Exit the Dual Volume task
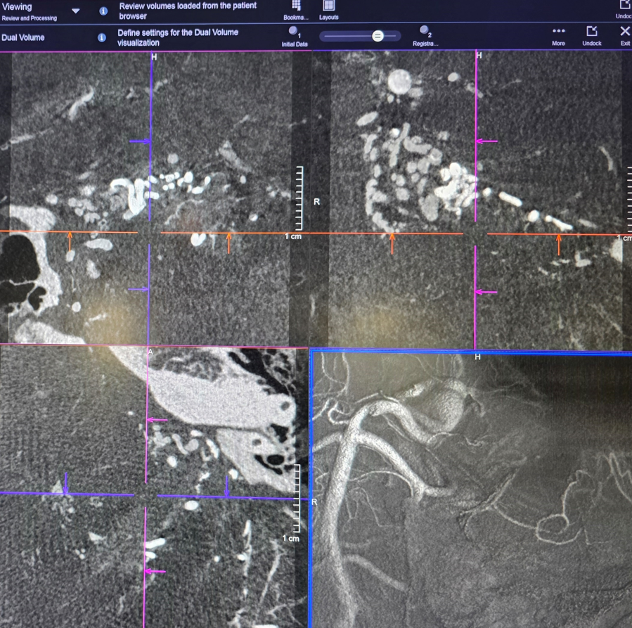The image size is (632, 628). click(624, 32)
